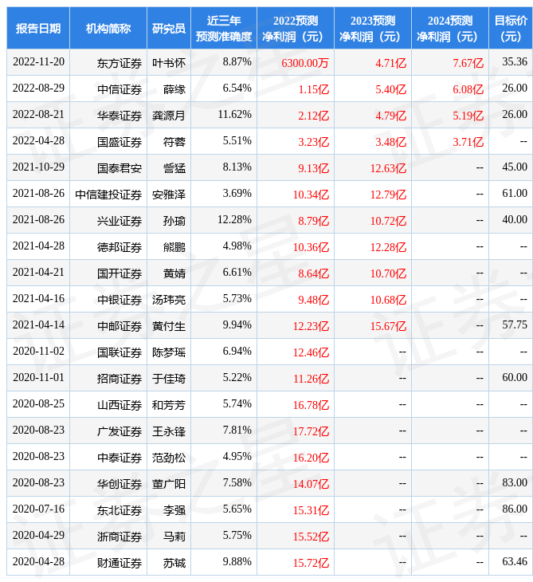
Task: Click the 9.88% accuracy value
Action: click(x=237, y=561)
